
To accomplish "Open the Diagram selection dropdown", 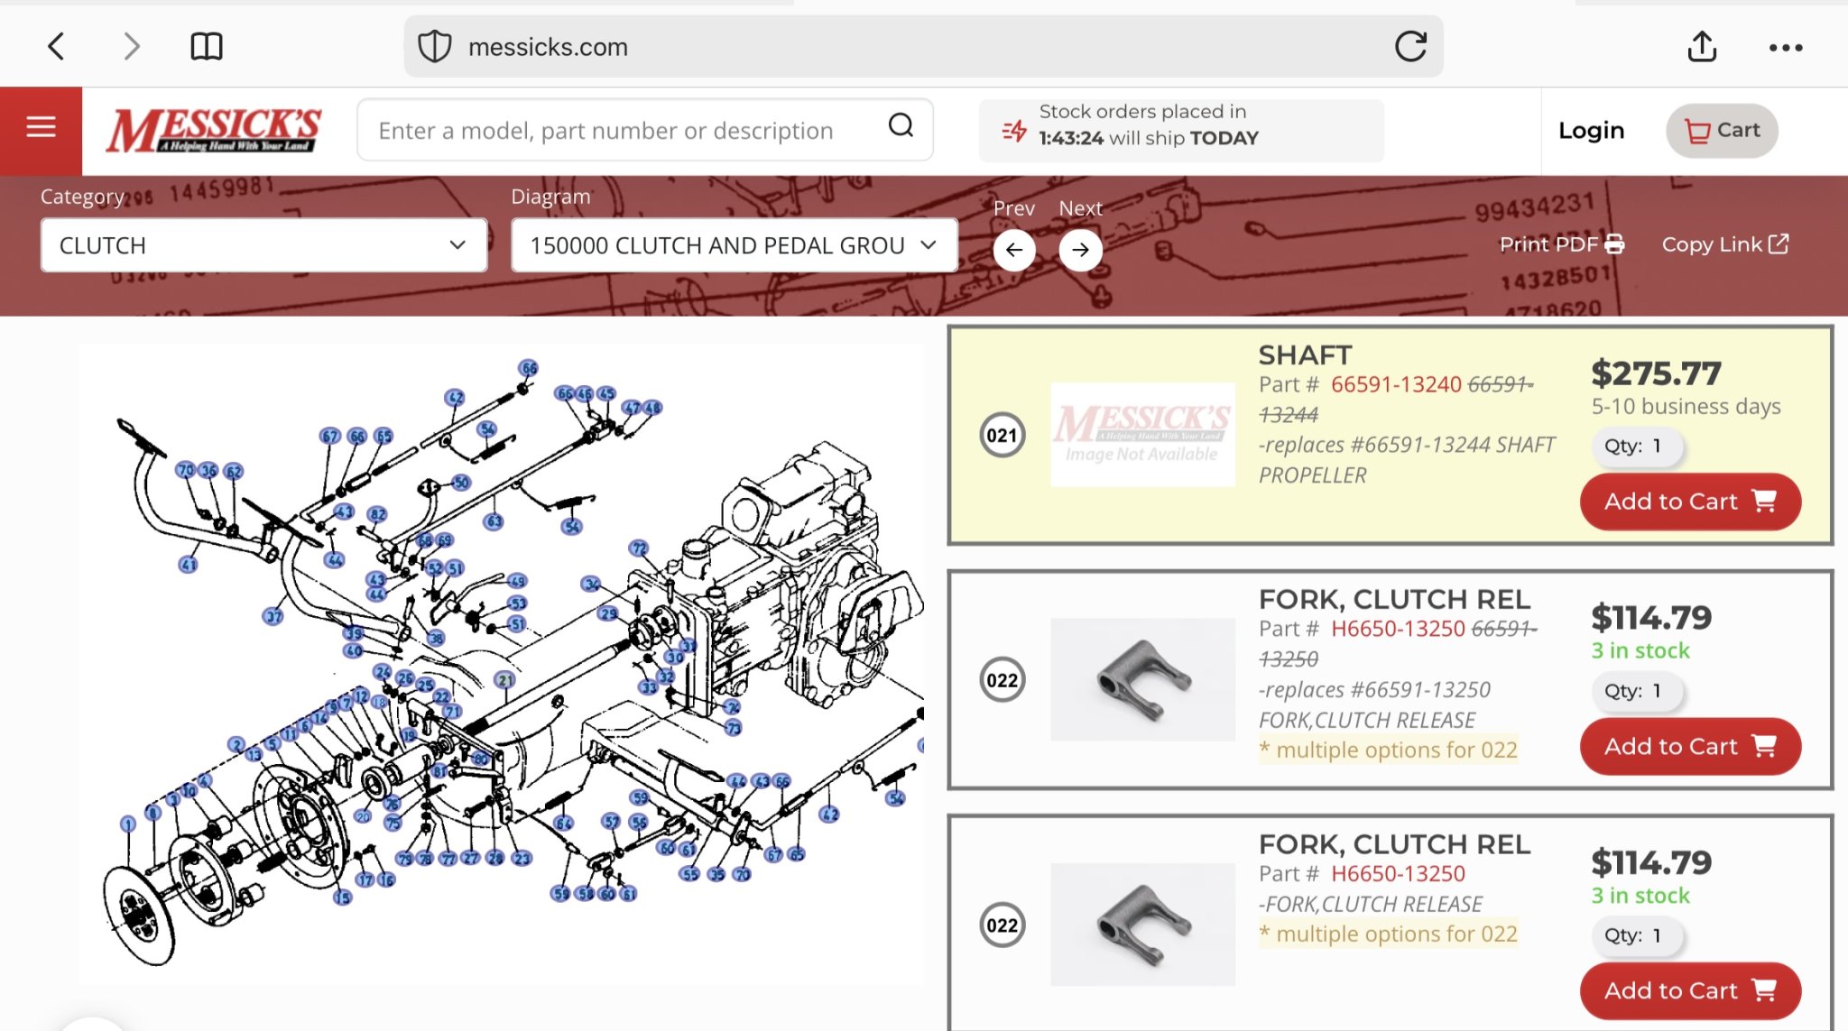I will pyautogui.click(x=734, y=245).
